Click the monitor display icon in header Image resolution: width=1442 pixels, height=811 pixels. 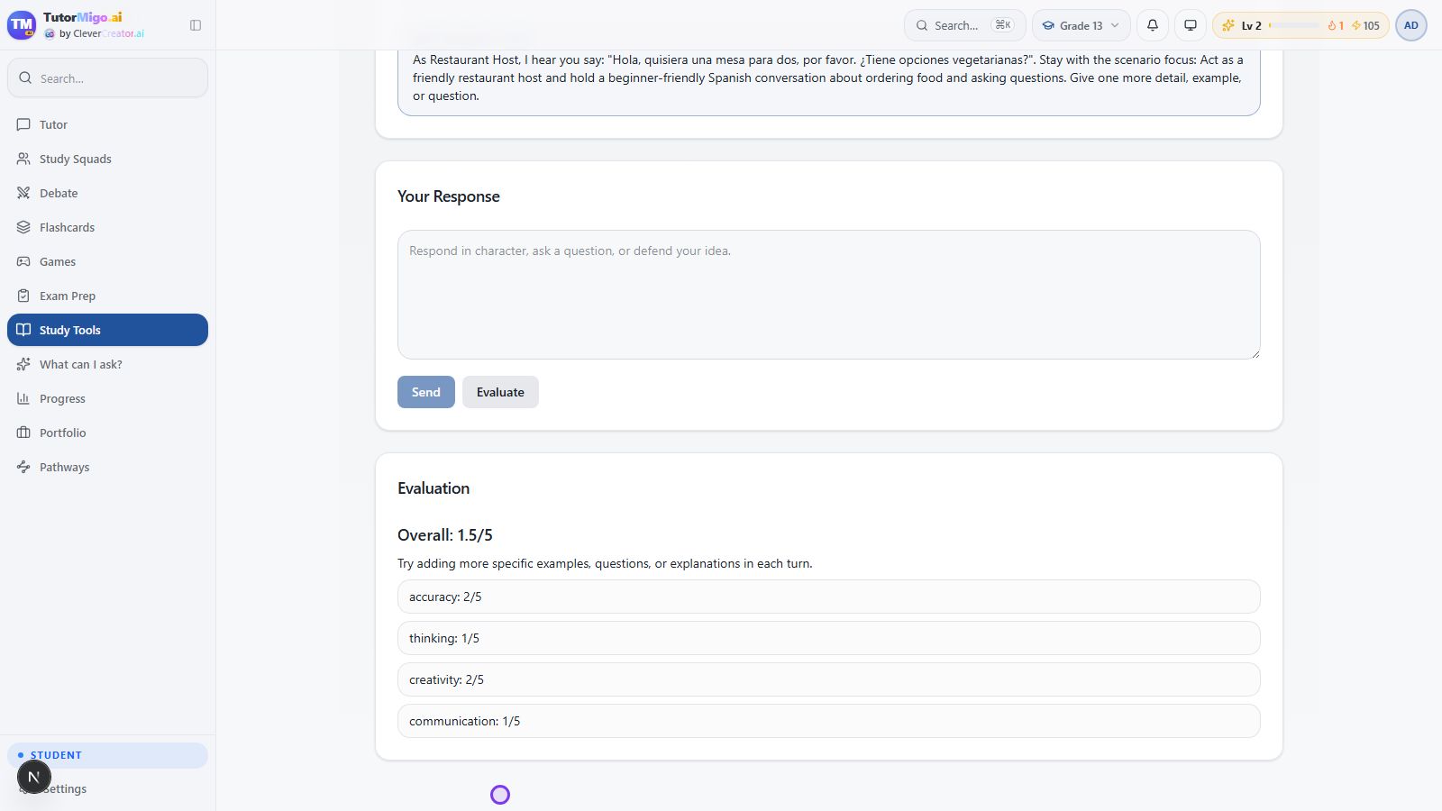[1191, 25]
